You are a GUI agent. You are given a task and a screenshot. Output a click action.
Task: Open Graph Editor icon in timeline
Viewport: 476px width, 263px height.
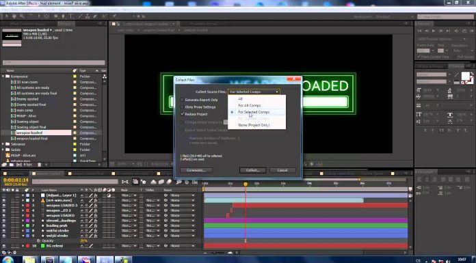click(195, 182)
